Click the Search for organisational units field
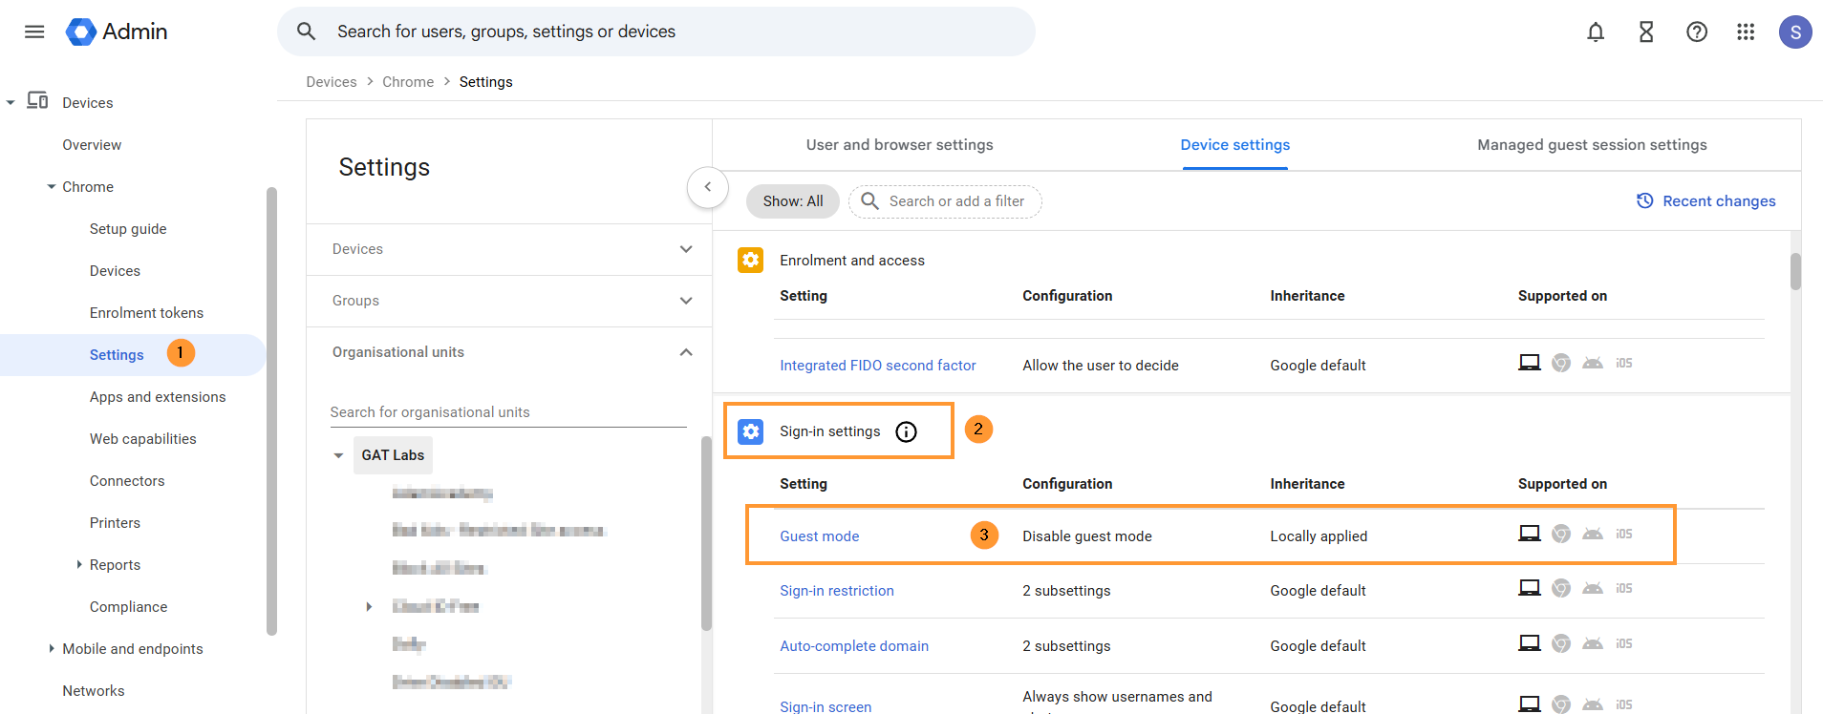Screen dimensions: 1823x714 click(x=507, y=412)
